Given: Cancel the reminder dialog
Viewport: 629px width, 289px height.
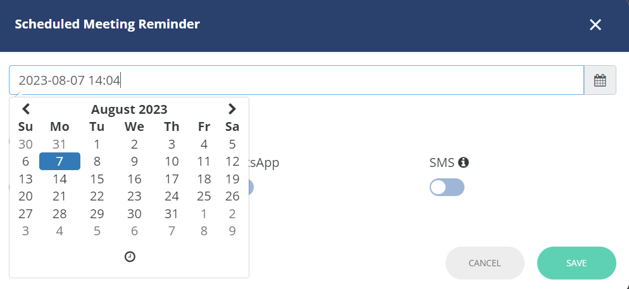Looking at the screenshot, I should click(485, 263).
